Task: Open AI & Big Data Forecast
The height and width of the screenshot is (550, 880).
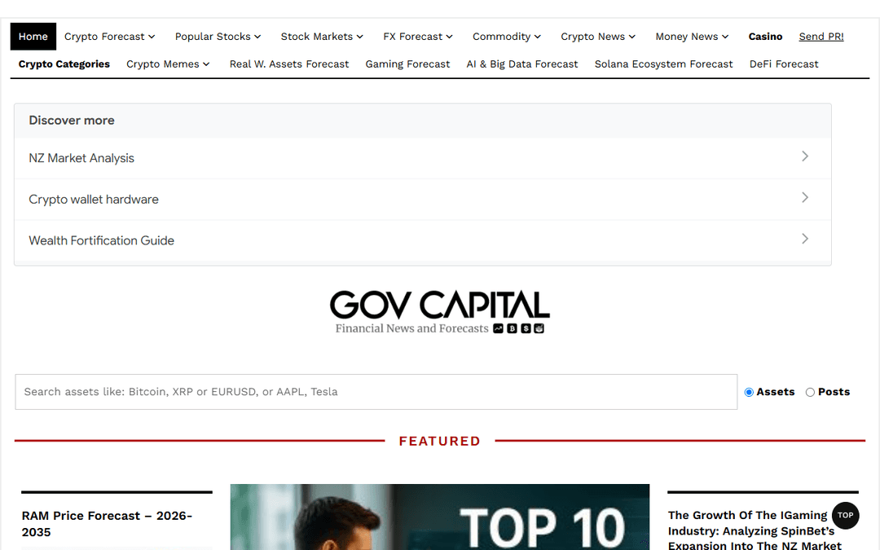Action: pyautogui.click(x=522, y=64)
